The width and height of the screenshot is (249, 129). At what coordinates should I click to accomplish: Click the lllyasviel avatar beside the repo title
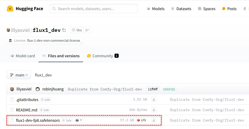8,30
